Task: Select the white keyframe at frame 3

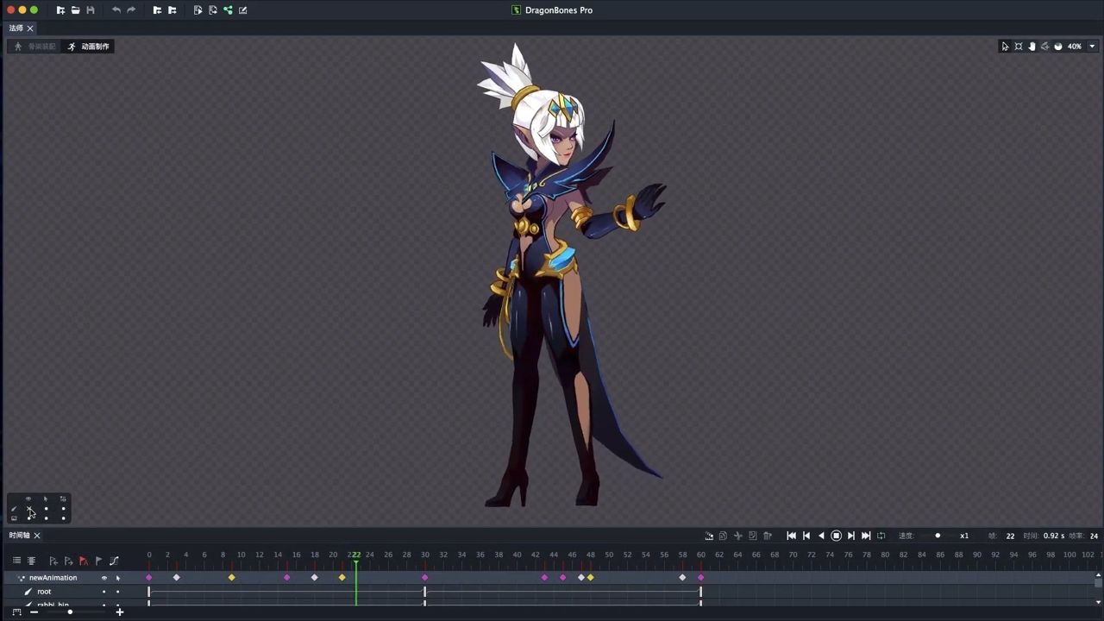Action: pyautogui.click(x=177, y=578)
